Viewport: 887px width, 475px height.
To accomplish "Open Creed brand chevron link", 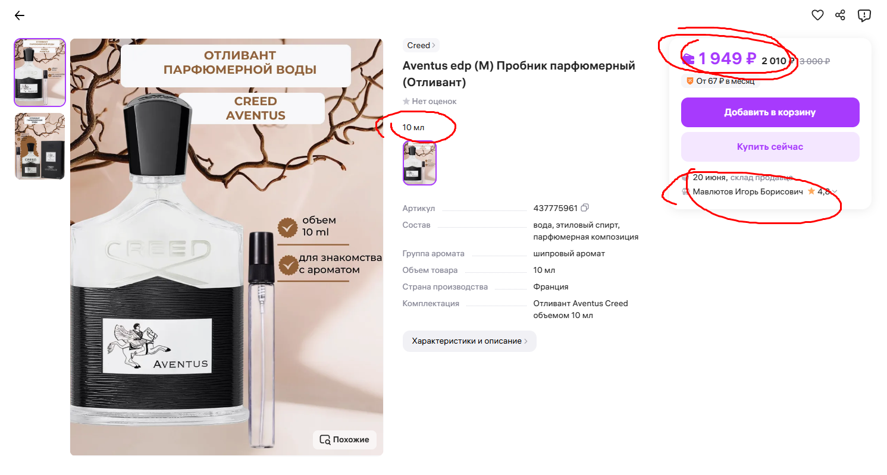I will tap(421, 45).
